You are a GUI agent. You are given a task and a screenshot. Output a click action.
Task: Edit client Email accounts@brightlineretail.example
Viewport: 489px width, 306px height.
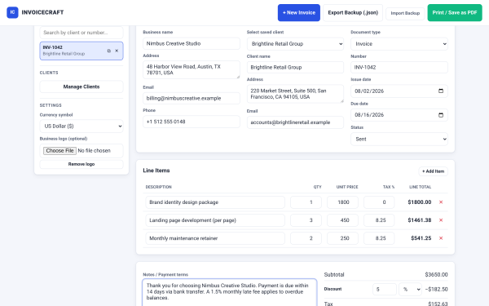(x=295, y=122)
